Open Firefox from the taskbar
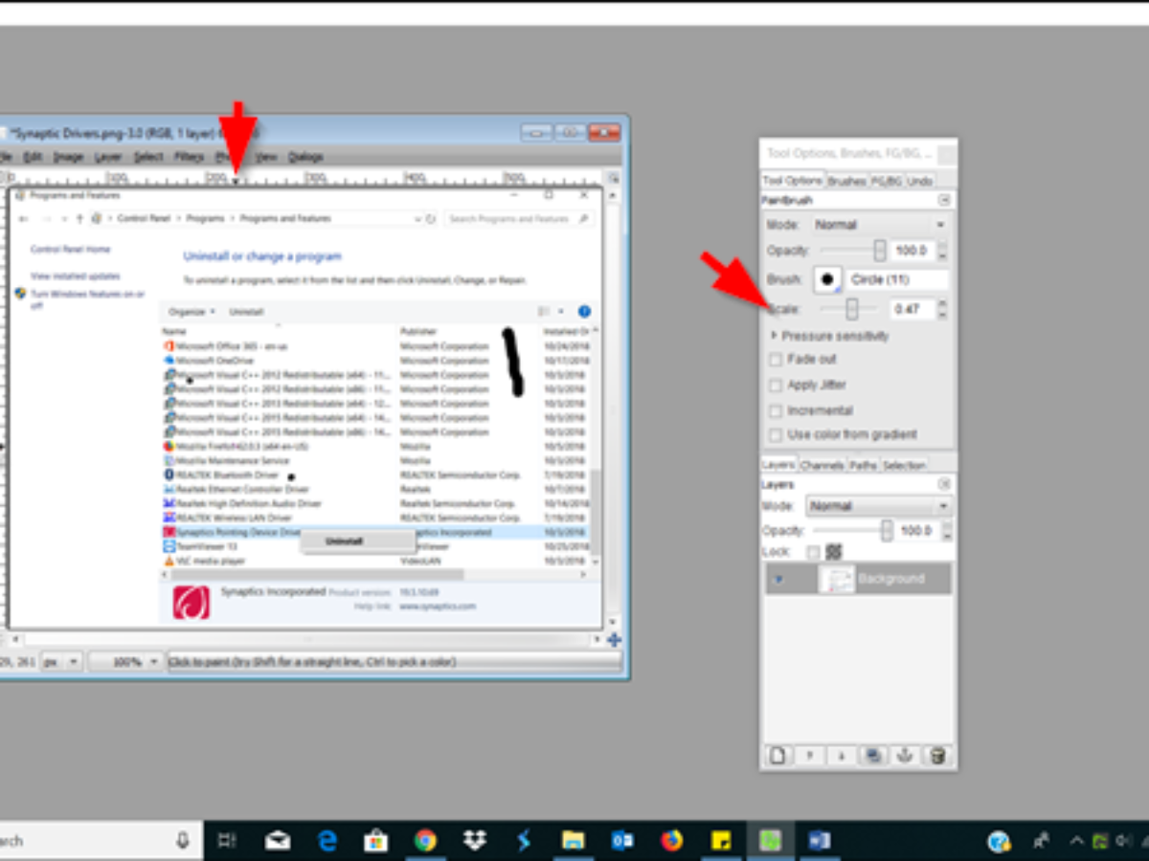Viewport: 1149px width, 861px height. 671,841
